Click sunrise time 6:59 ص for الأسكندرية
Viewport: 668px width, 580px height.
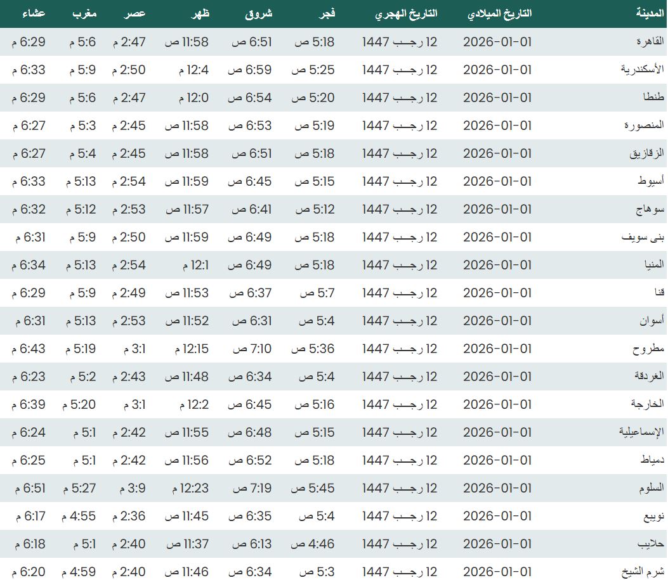pyautogui.click(x=250, y=70)
